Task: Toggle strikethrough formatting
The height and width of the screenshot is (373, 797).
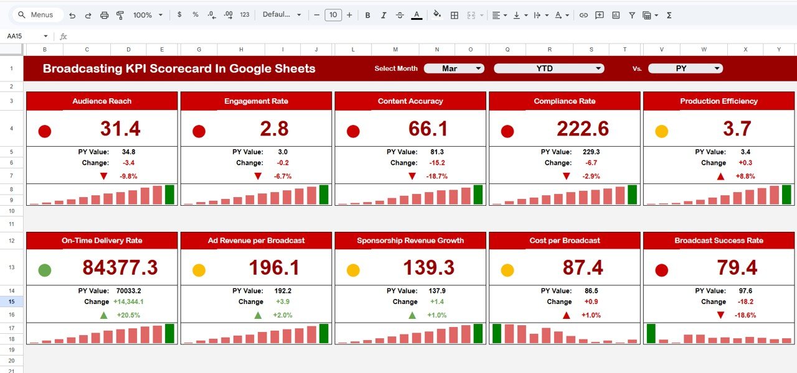Action: [400, 14]
